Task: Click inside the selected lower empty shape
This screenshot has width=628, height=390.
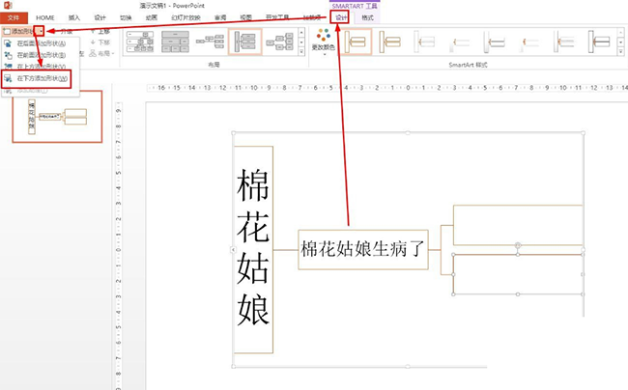Action: pos(518,274)
